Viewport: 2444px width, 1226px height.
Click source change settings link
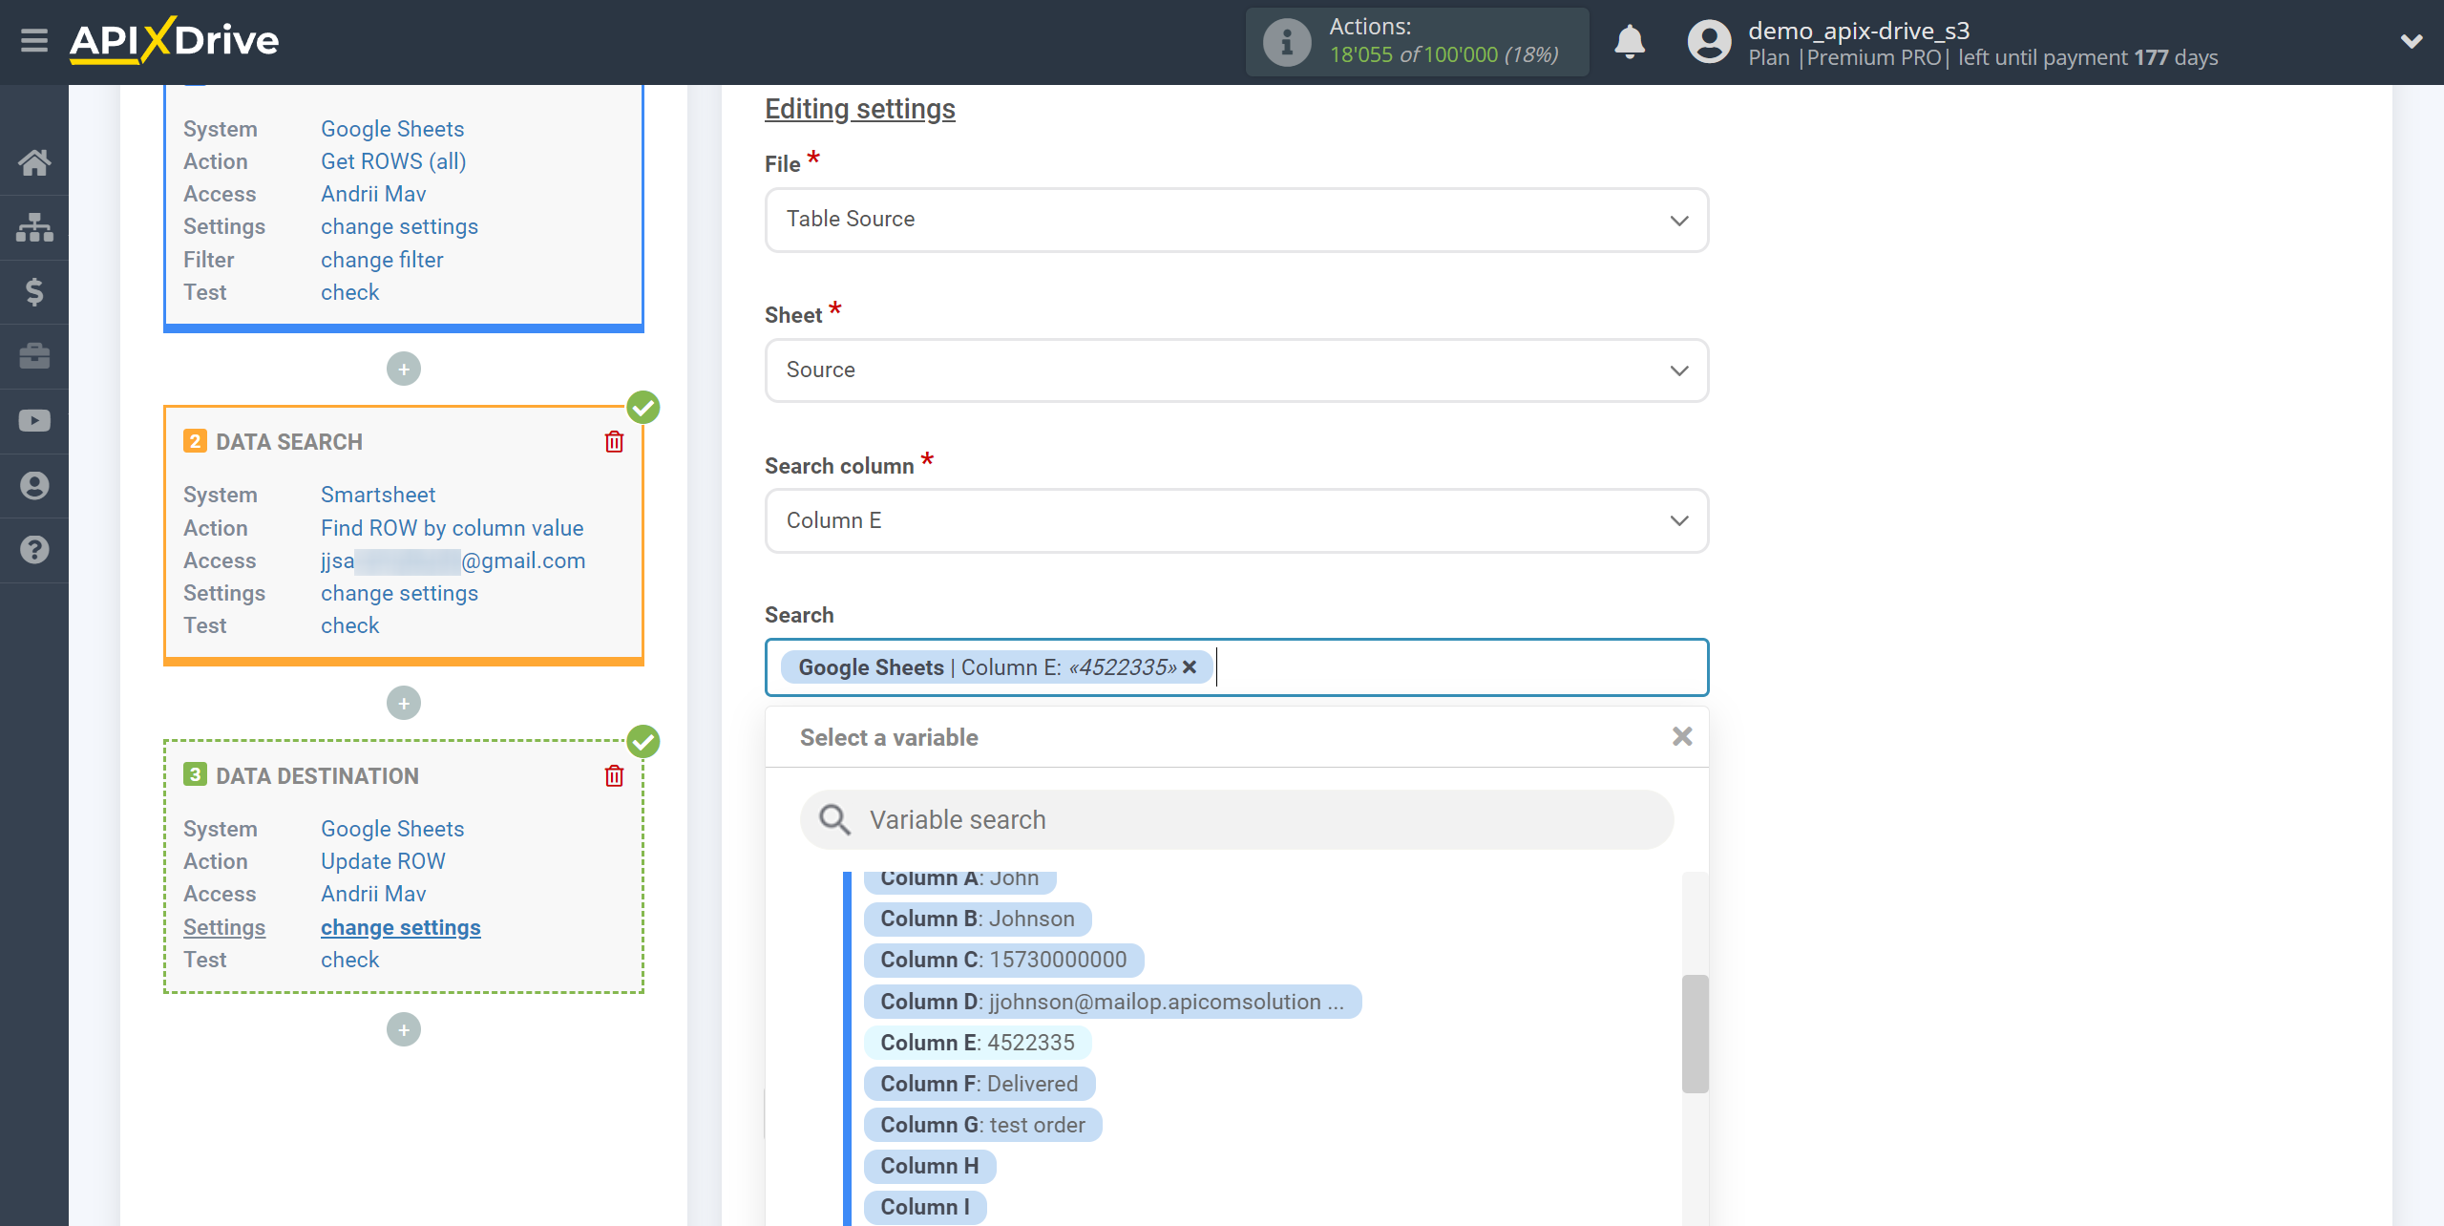coord(399,226)
